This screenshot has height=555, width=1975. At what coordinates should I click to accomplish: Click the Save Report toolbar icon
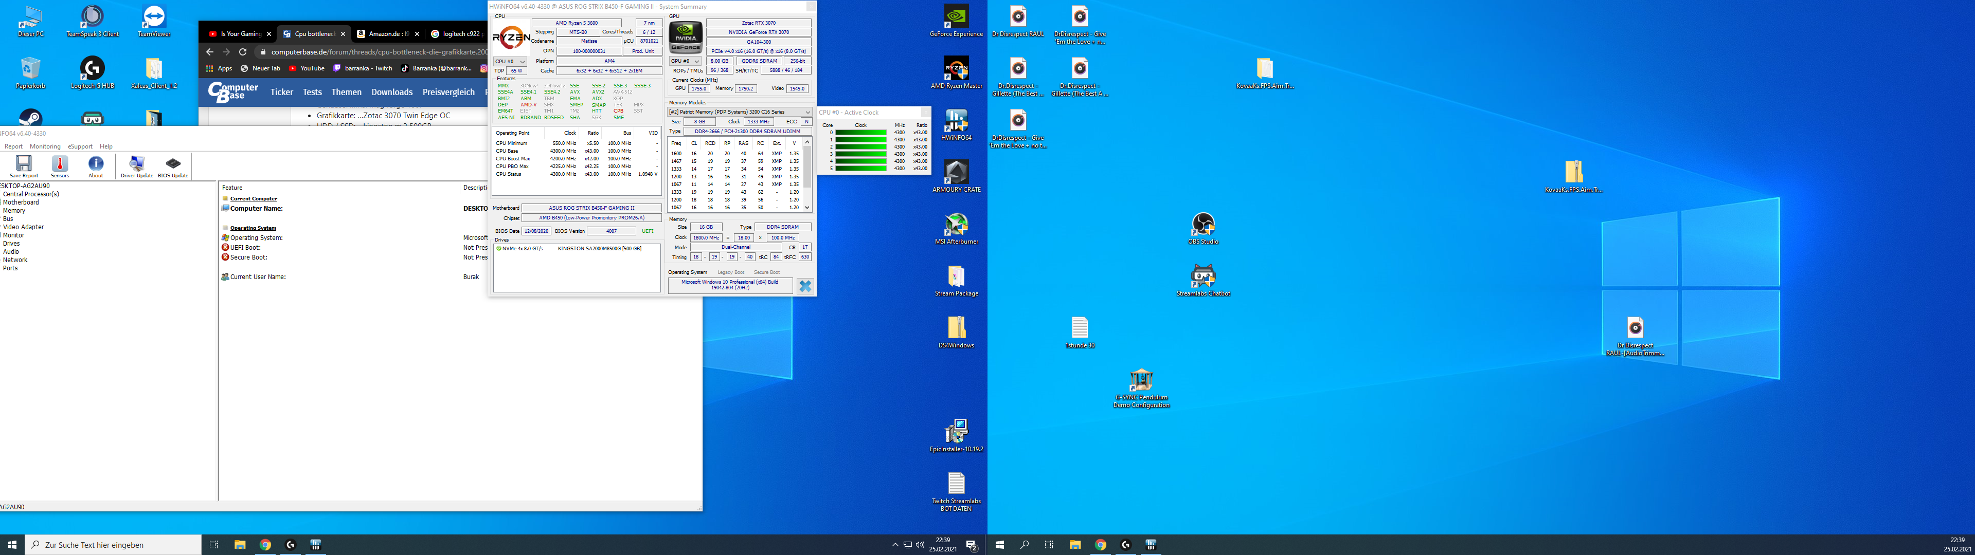24,165
